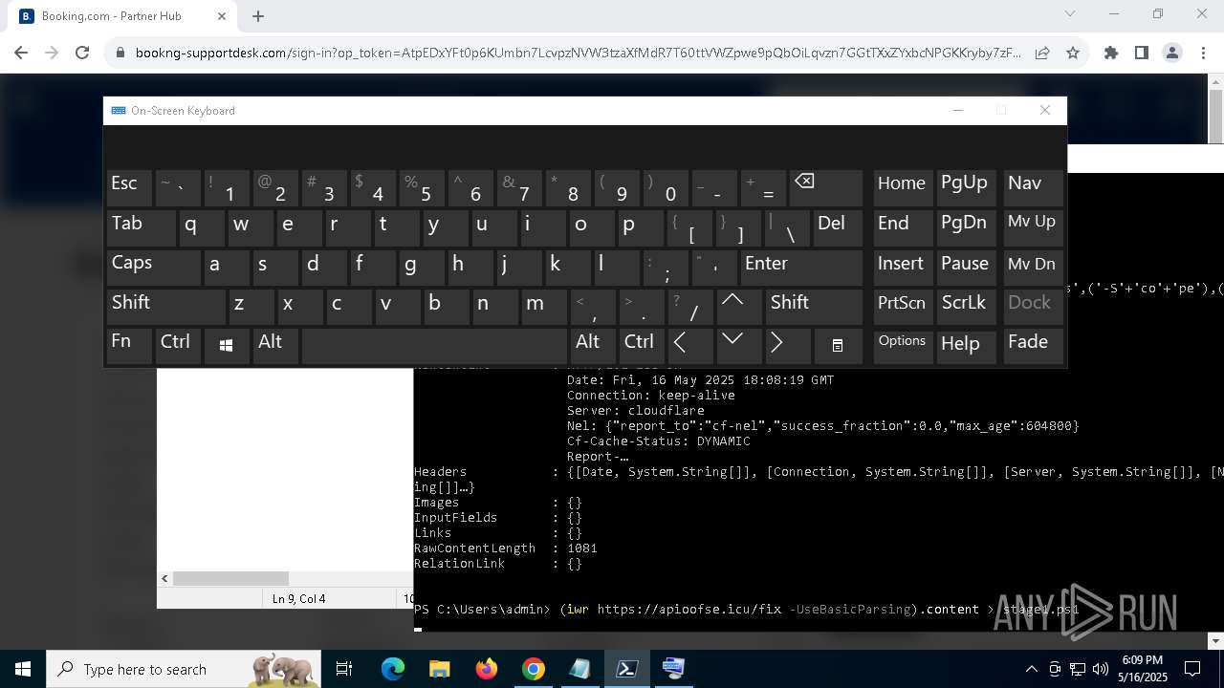This screenshot has height=688, width=1224.
Task: Click the Esc key
Action: (x=129, y=187)
